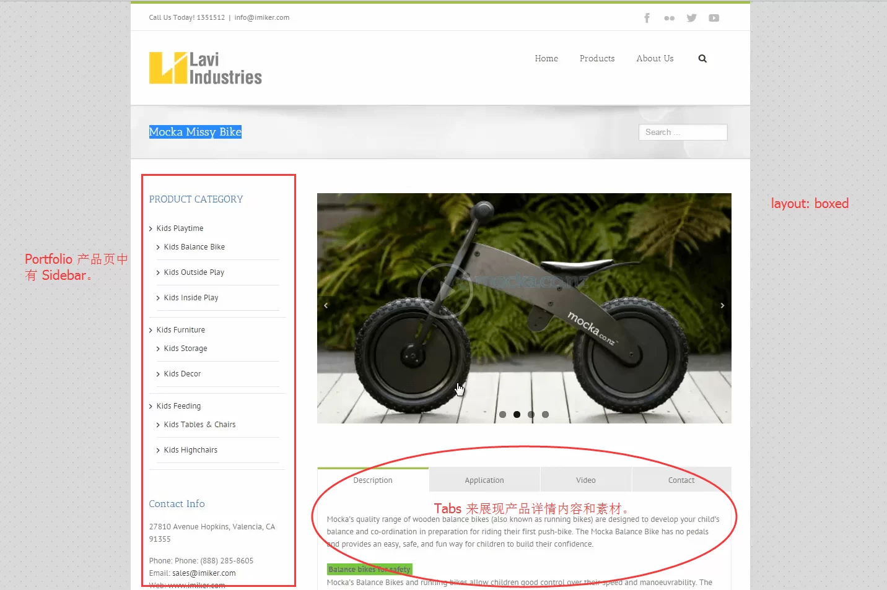Open the Home menu item
Viewport: 887px width, 590px height.
pyautogui.click(x=546, y=58)
